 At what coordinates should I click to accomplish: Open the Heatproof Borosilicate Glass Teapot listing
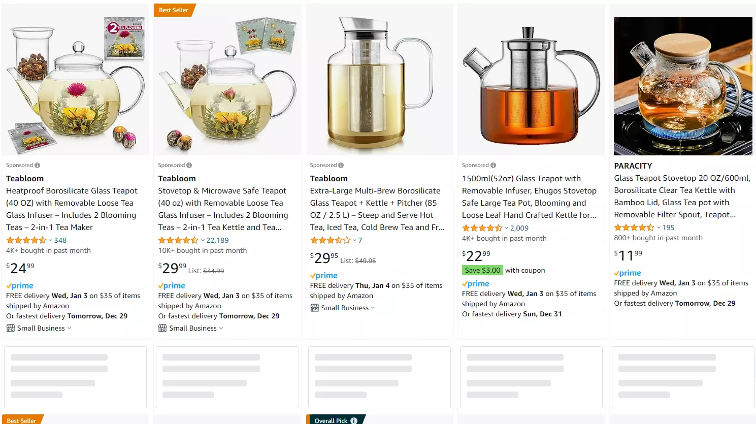pos(72,209)
